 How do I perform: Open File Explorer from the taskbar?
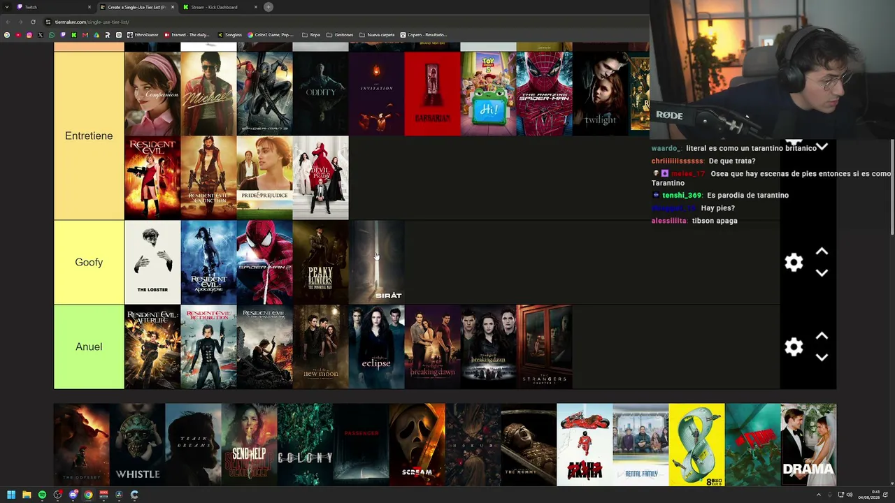tap(27, 495)
